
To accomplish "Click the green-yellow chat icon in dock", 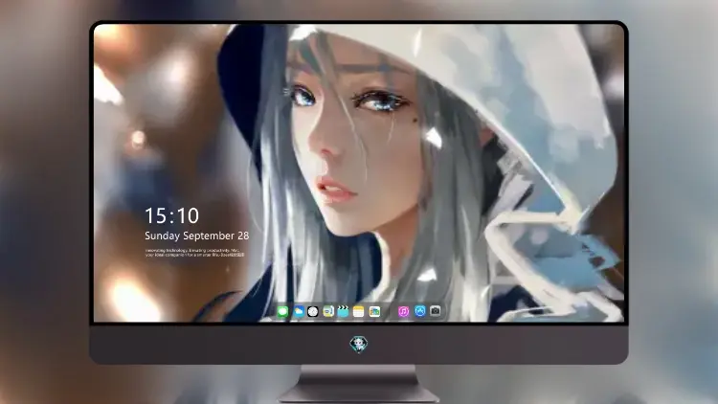I will pyautogui.click(x=328, y=312).
